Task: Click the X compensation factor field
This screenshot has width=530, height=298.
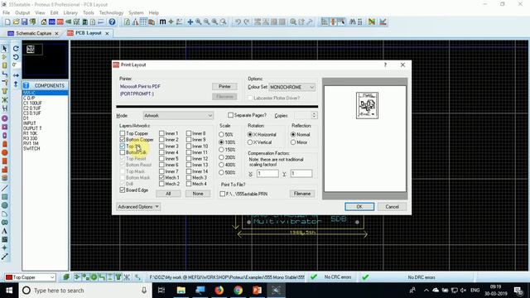Action: (x=267, y=173)
